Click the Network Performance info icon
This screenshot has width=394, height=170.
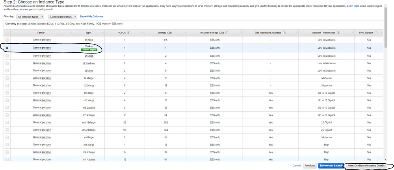click(x=338, y=33)
